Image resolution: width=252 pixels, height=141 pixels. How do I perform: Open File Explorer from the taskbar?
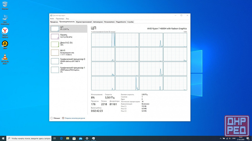click(68, 138)
